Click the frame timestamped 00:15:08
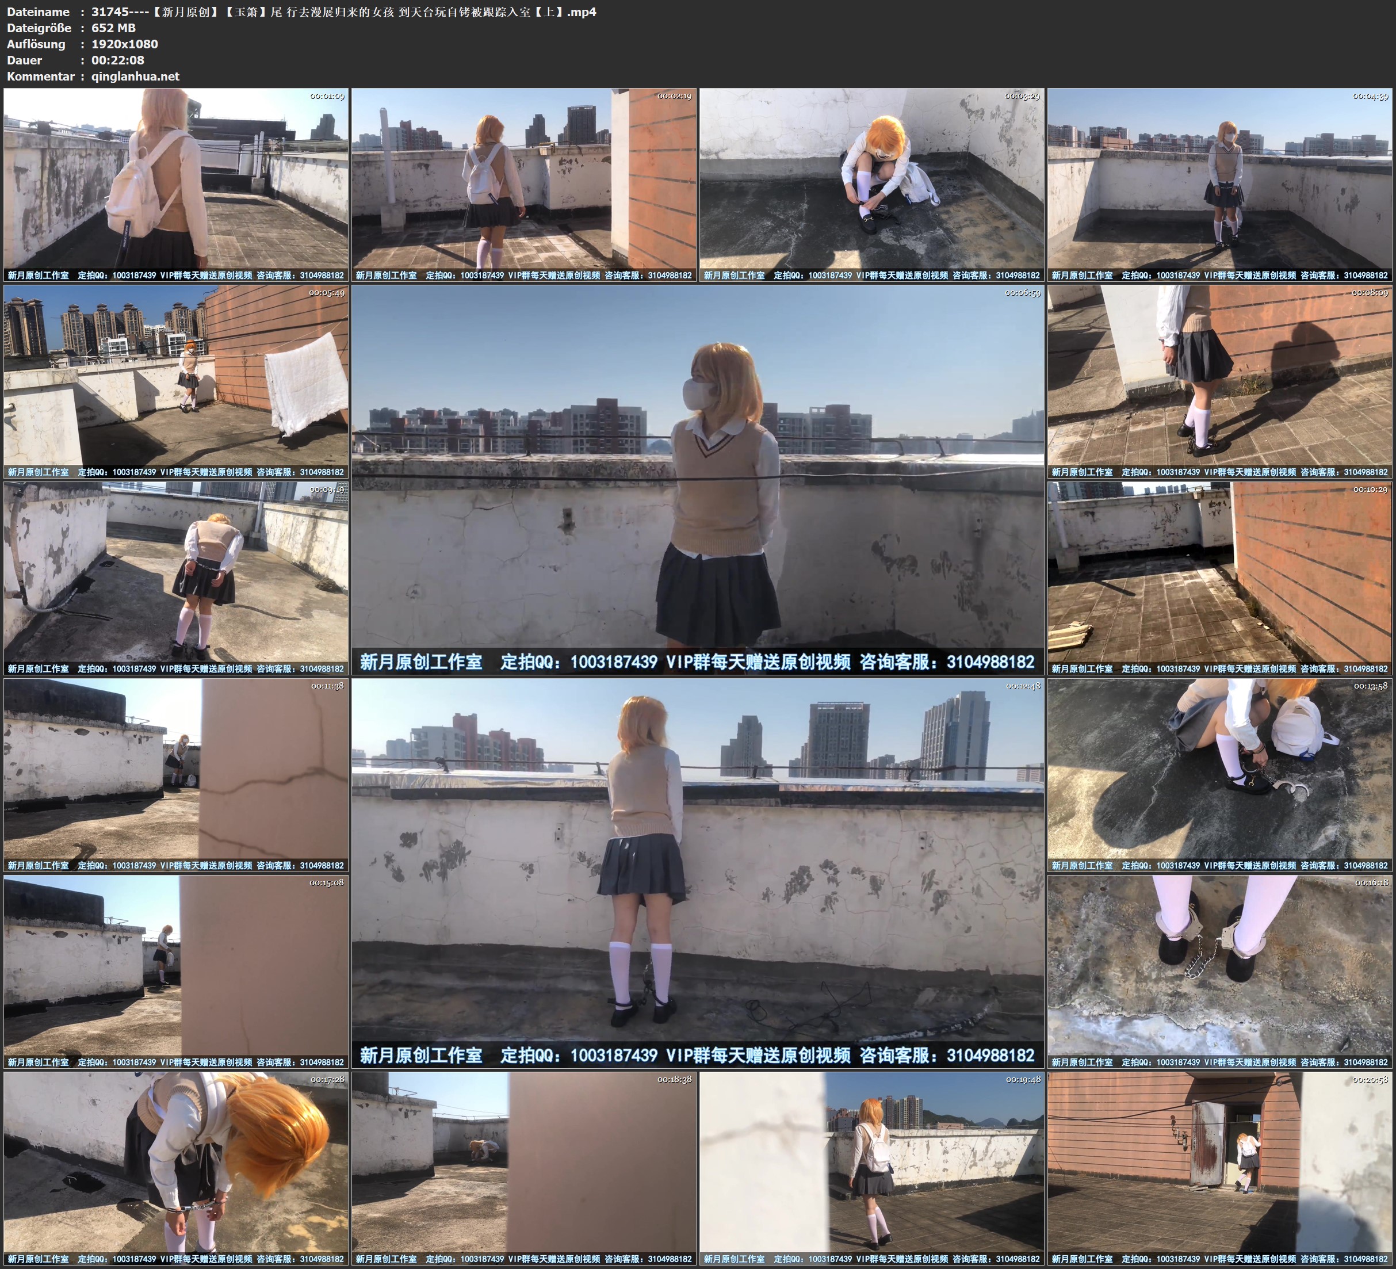Image resolution: width=1396 pixels, height=1269 pixels. point(176,971)
